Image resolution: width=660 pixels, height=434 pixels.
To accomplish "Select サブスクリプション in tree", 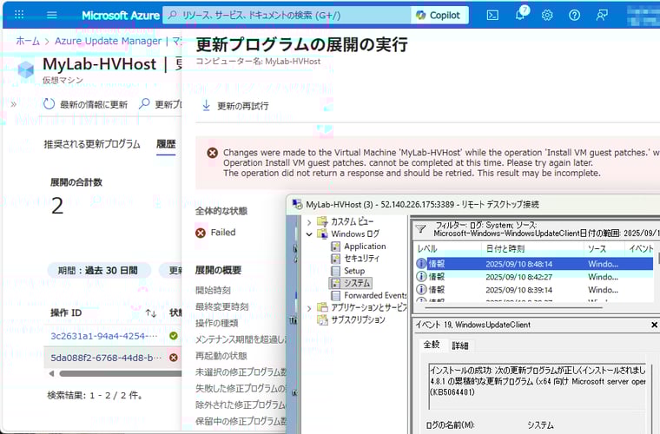I will coord(358,320).
